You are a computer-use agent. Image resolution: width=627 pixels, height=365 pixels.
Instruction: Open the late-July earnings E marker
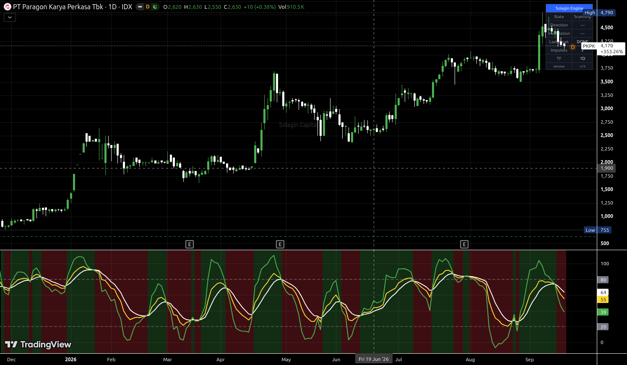(464, 244)
